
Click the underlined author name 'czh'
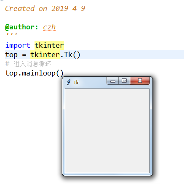[49, 27]
